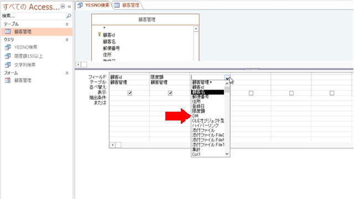
Task: Collapse navigation pane with double-chevron icon
Action: pyautogui.click(x=69, y=7)
